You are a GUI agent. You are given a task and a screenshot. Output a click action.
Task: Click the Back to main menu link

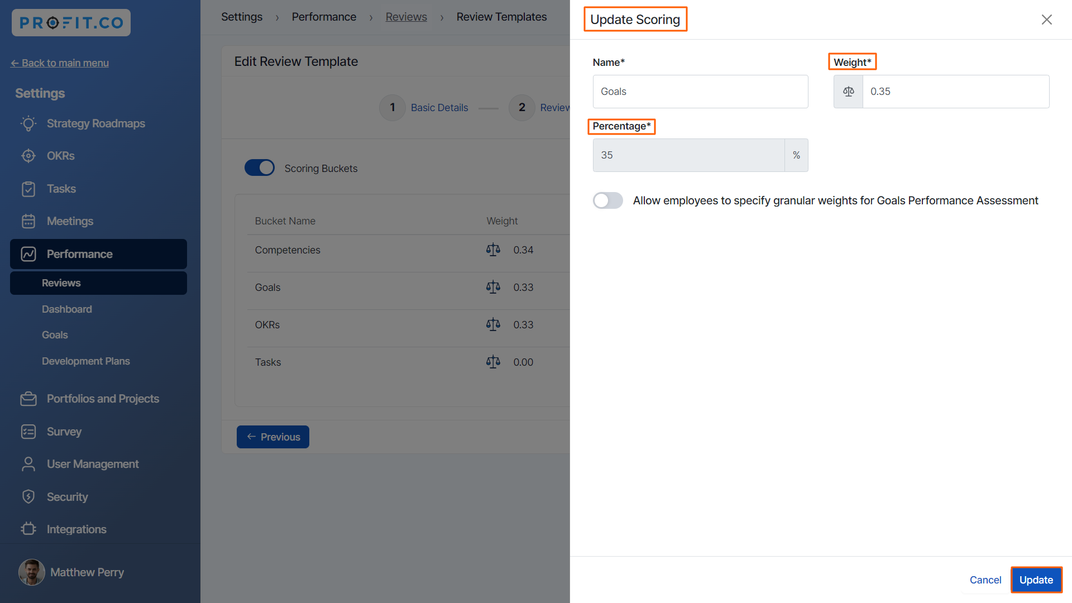[x=60, y=63]
